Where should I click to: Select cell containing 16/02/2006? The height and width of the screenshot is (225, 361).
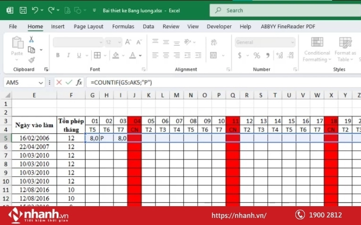[x=34, y=138]
